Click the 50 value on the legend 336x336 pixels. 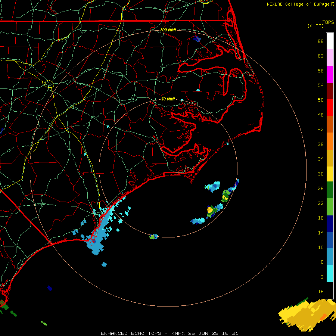[321, 100]
